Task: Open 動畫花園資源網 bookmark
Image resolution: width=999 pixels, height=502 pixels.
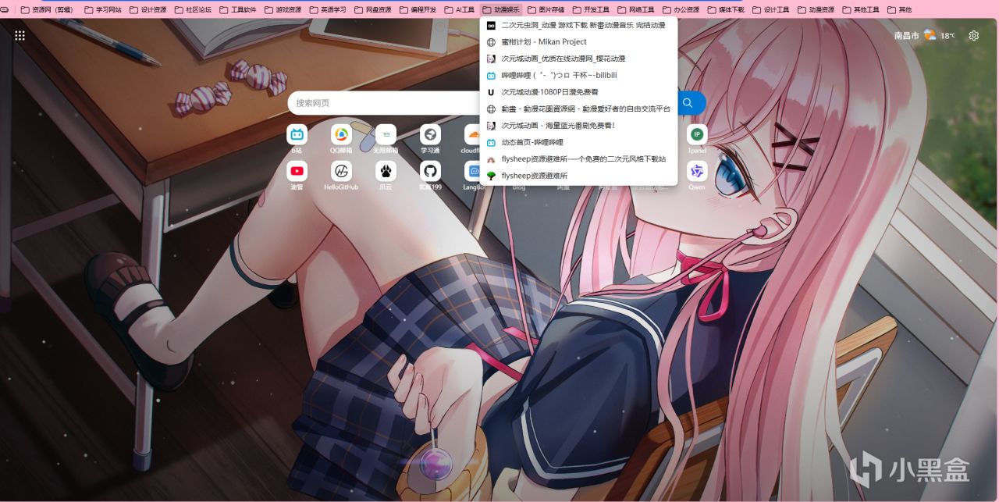Action: click(x=578, y=109)
